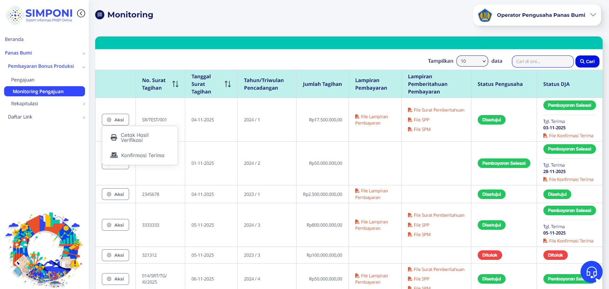Open File Konfirmasi Terima dated 28-11-2025
The height and width of the screenshot is (289, 609).
(568, 179)
